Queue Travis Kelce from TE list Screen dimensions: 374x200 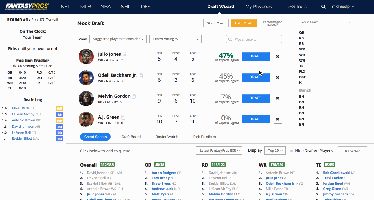pos(333,178)
